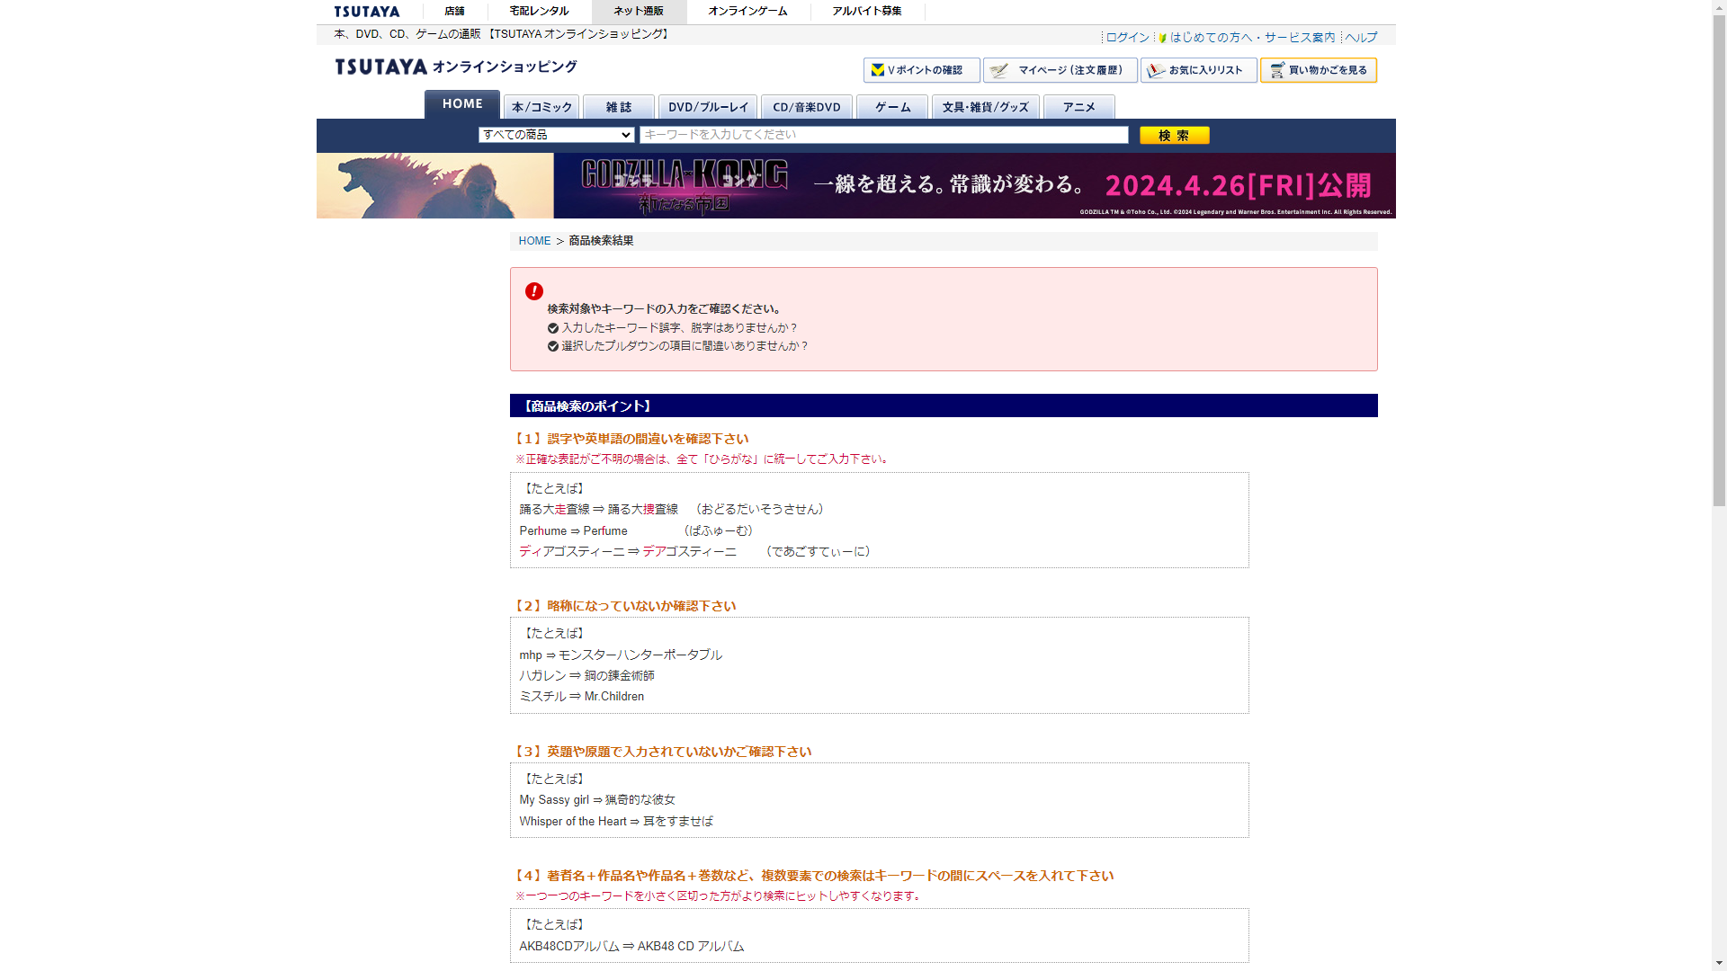Click the TSUTAYA Online Shopping logo
Image resolution: width=1727 pixels, height=971 pixels.
[x=455, y=67]
